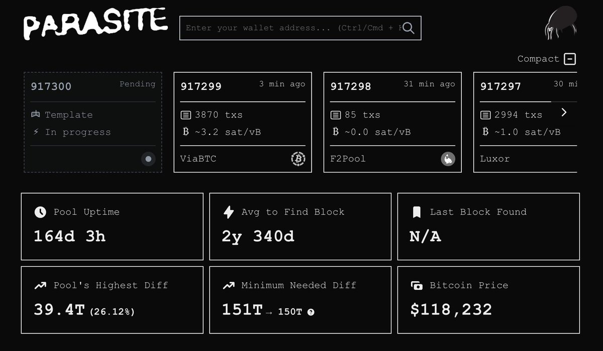
Task: Click the F2Pool pool logo
Action: pyautogui.click(x=448, y=159)
